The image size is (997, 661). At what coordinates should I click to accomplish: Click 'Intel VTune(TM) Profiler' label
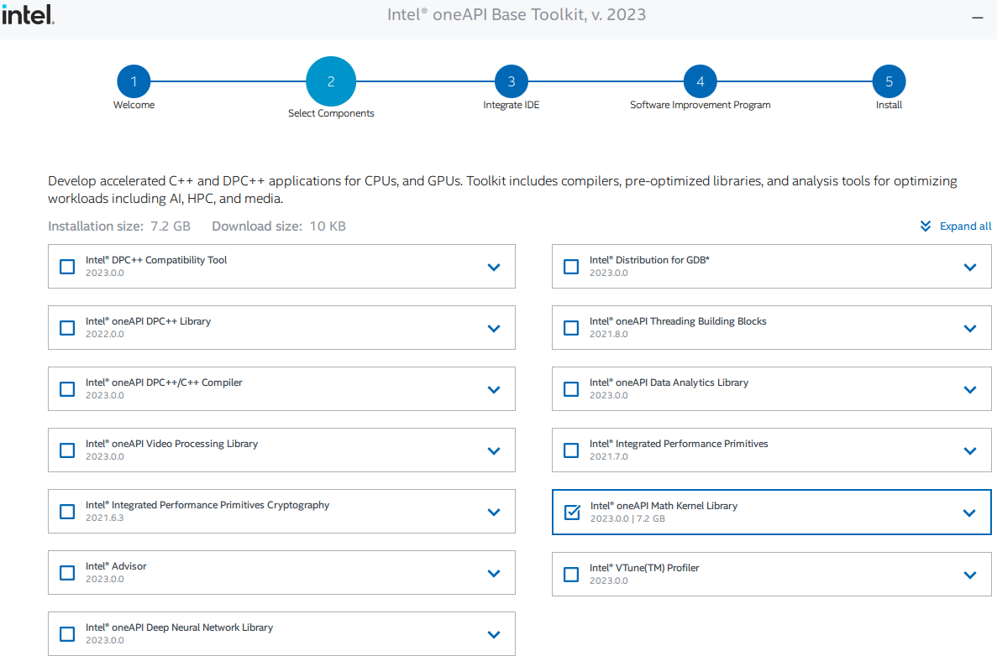644,568
